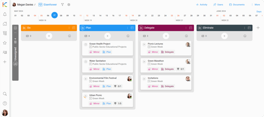Screen dimensions: 264x117
Task: Open the notifications bell icon
Action: 5,14
